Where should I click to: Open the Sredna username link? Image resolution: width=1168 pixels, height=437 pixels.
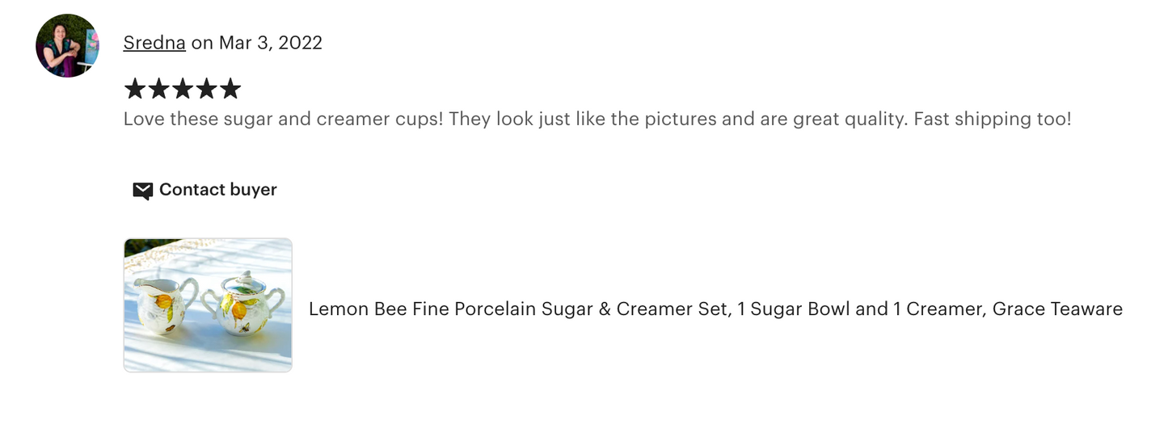154,43
